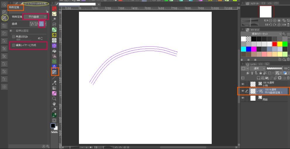Select the Fill bucket tool
This screenshot has width=290, height=149.
coord(54,51)
